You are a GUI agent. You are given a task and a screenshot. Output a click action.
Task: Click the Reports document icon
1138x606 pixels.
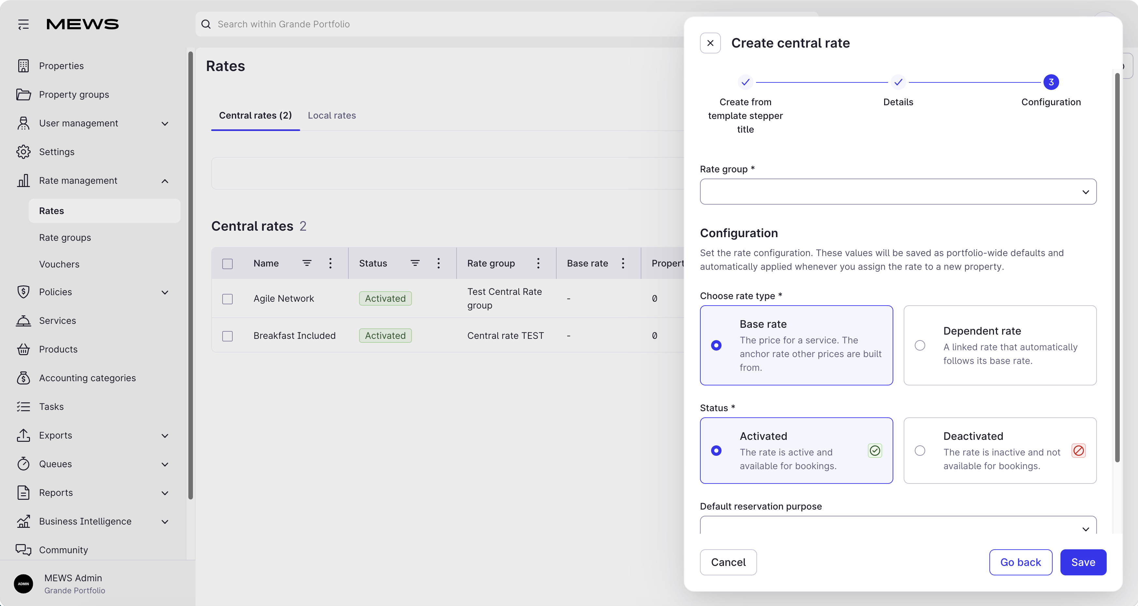pyautogui.click(x=23, y=493)
